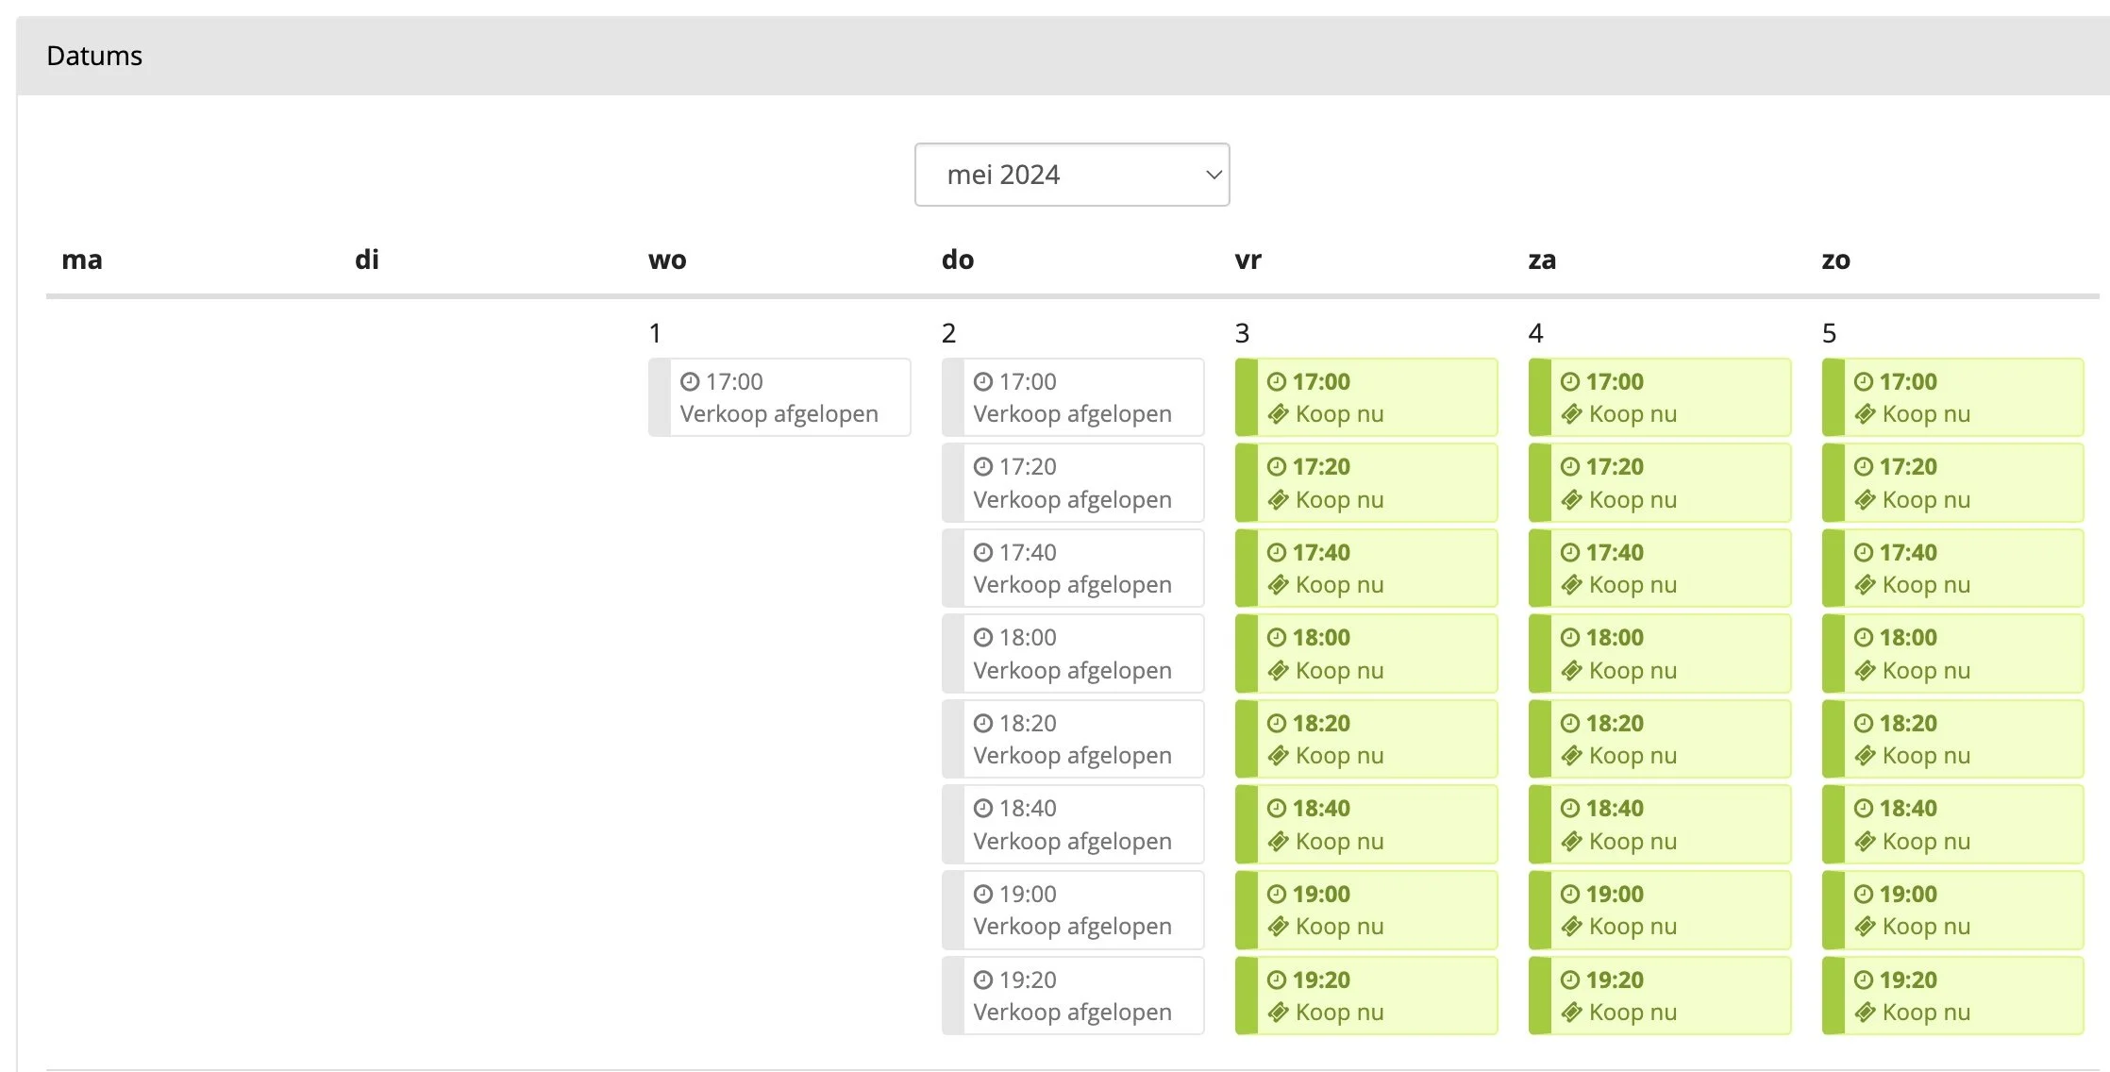
Task: Click ticket icon for Sunday 19:20 slot
Action: 1865,1013
